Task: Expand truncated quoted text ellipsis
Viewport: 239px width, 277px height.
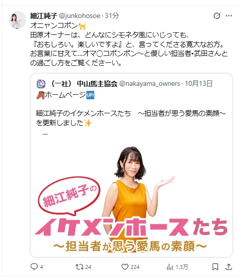Action: (45, 134)
